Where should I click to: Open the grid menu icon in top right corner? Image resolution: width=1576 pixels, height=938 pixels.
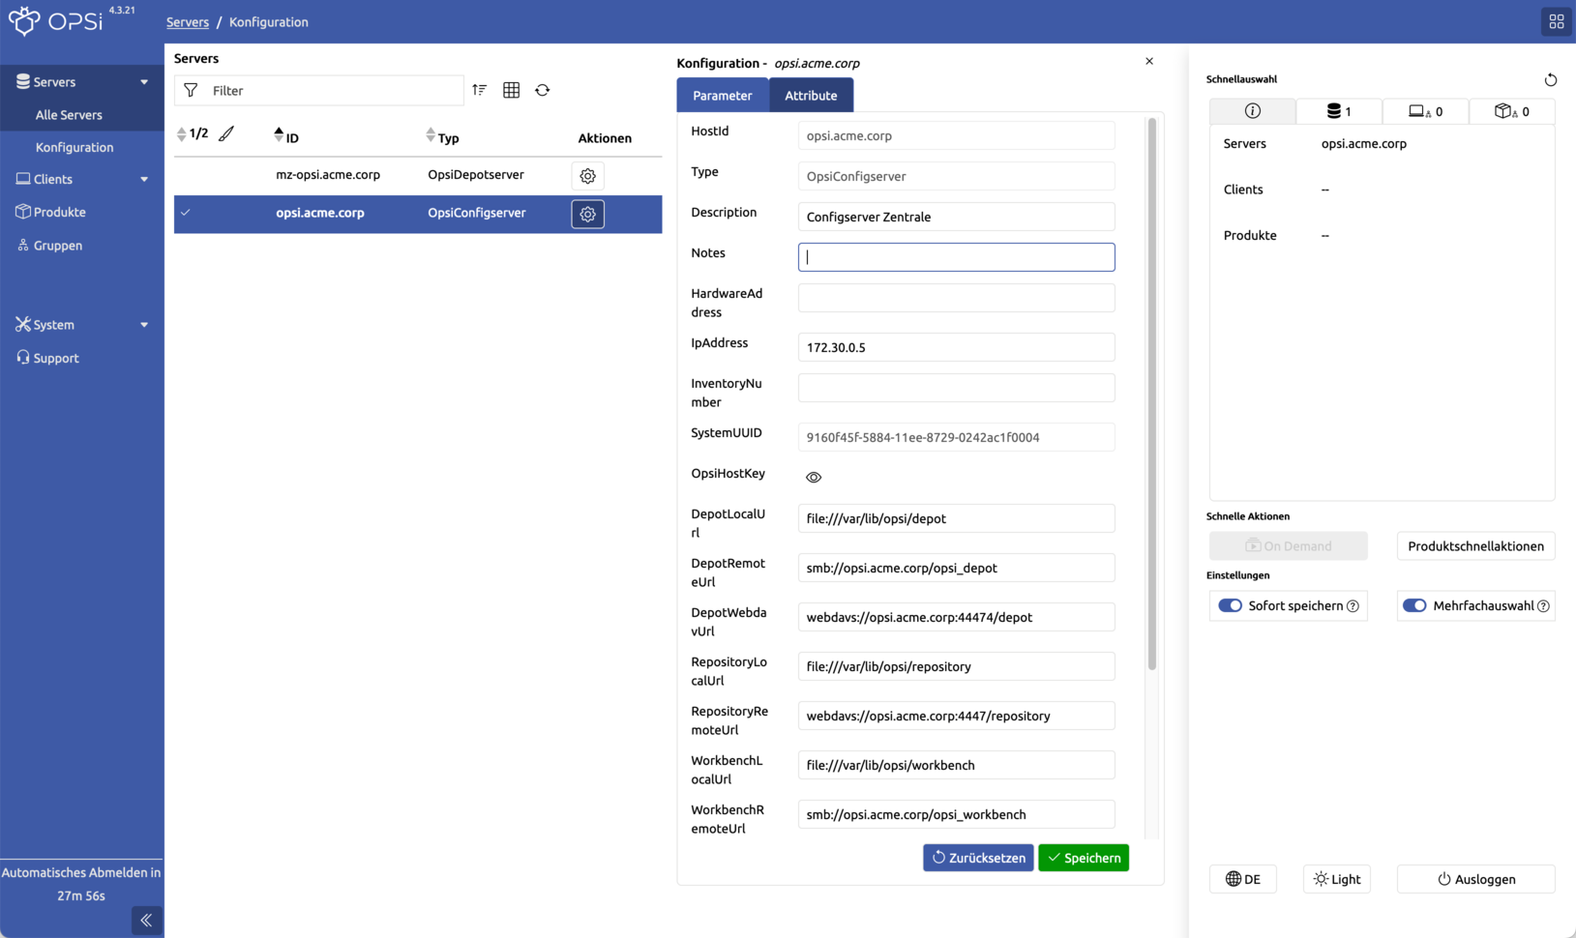(x=1556, y=21)
